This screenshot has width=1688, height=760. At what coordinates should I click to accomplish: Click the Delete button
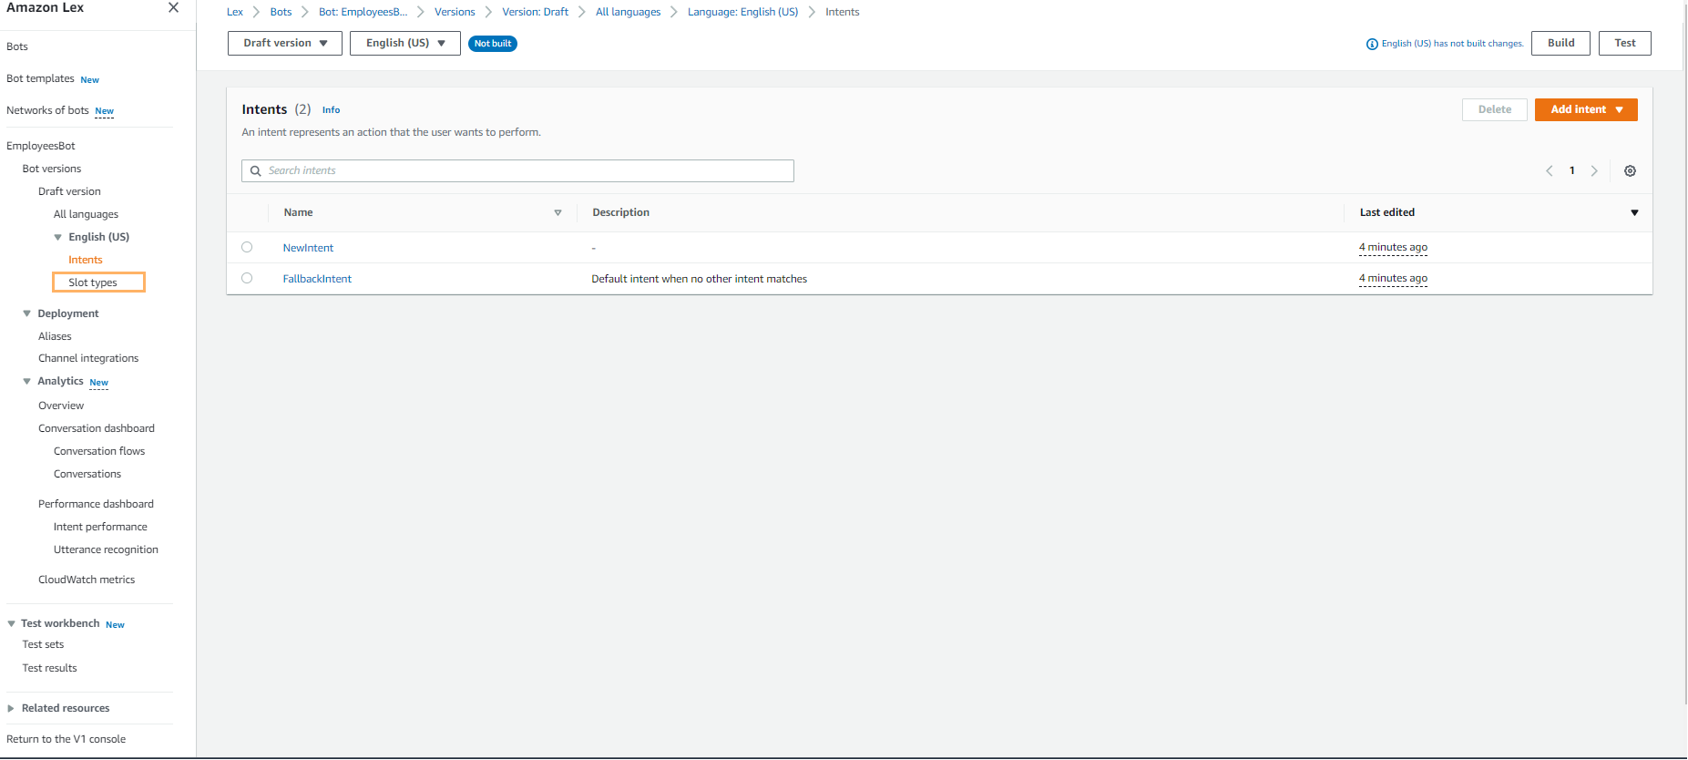(1494, 109)
